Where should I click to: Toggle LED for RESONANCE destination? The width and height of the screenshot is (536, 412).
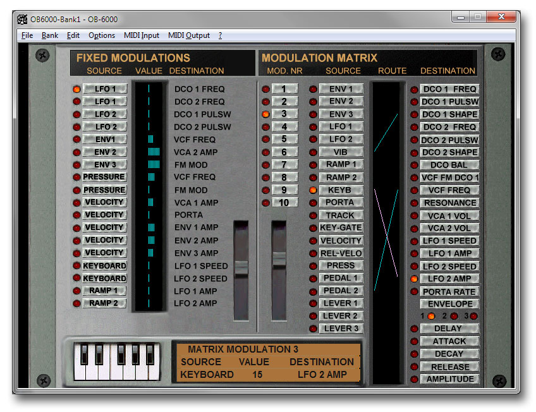(414, 203)
